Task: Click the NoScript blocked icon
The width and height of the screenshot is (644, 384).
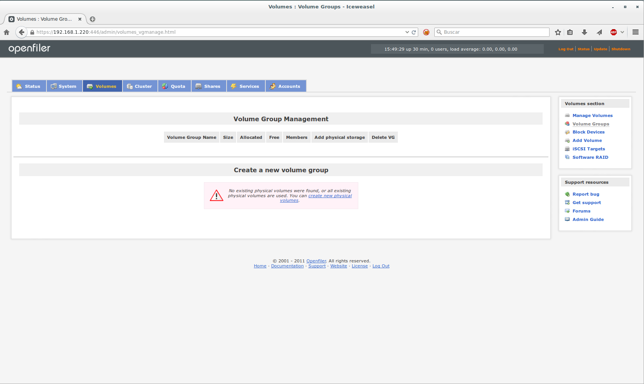Action: coord(426,32)
